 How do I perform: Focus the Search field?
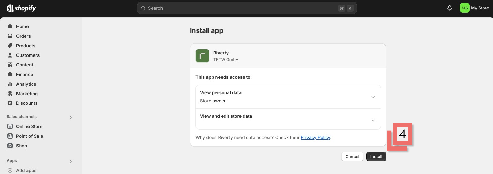(x=240, y=8)
